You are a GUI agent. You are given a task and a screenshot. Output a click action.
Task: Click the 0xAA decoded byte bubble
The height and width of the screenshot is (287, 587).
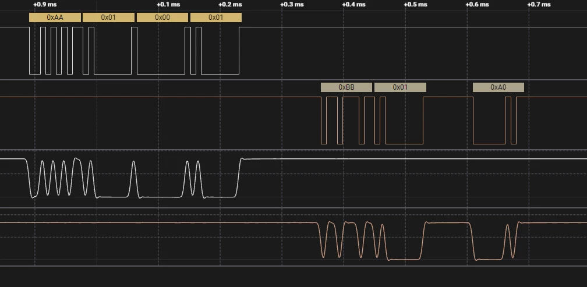55,17
